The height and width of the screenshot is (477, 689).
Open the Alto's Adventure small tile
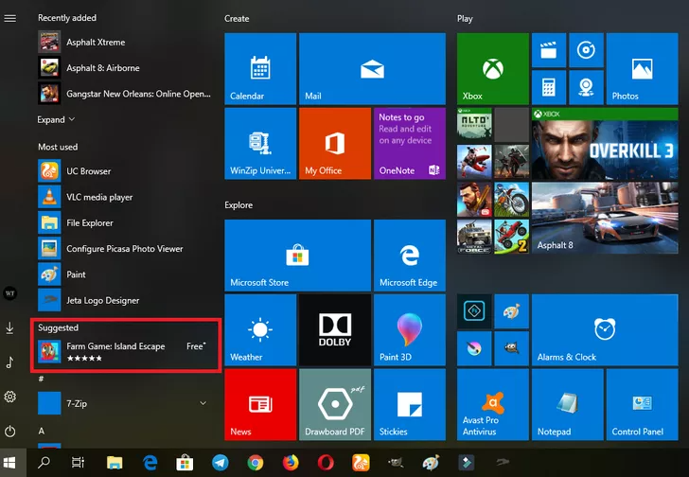(x=474, y=125)
